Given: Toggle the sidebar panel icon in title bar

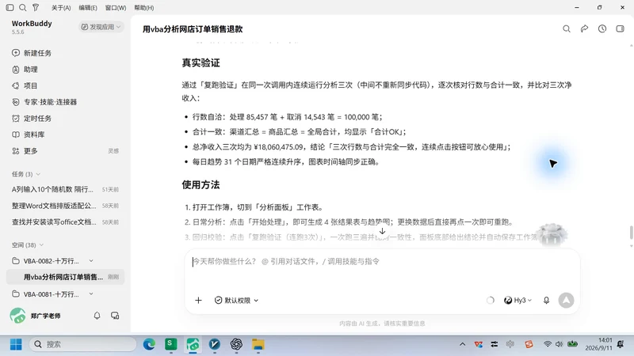Looking at the screenshot, I should 10,7.
